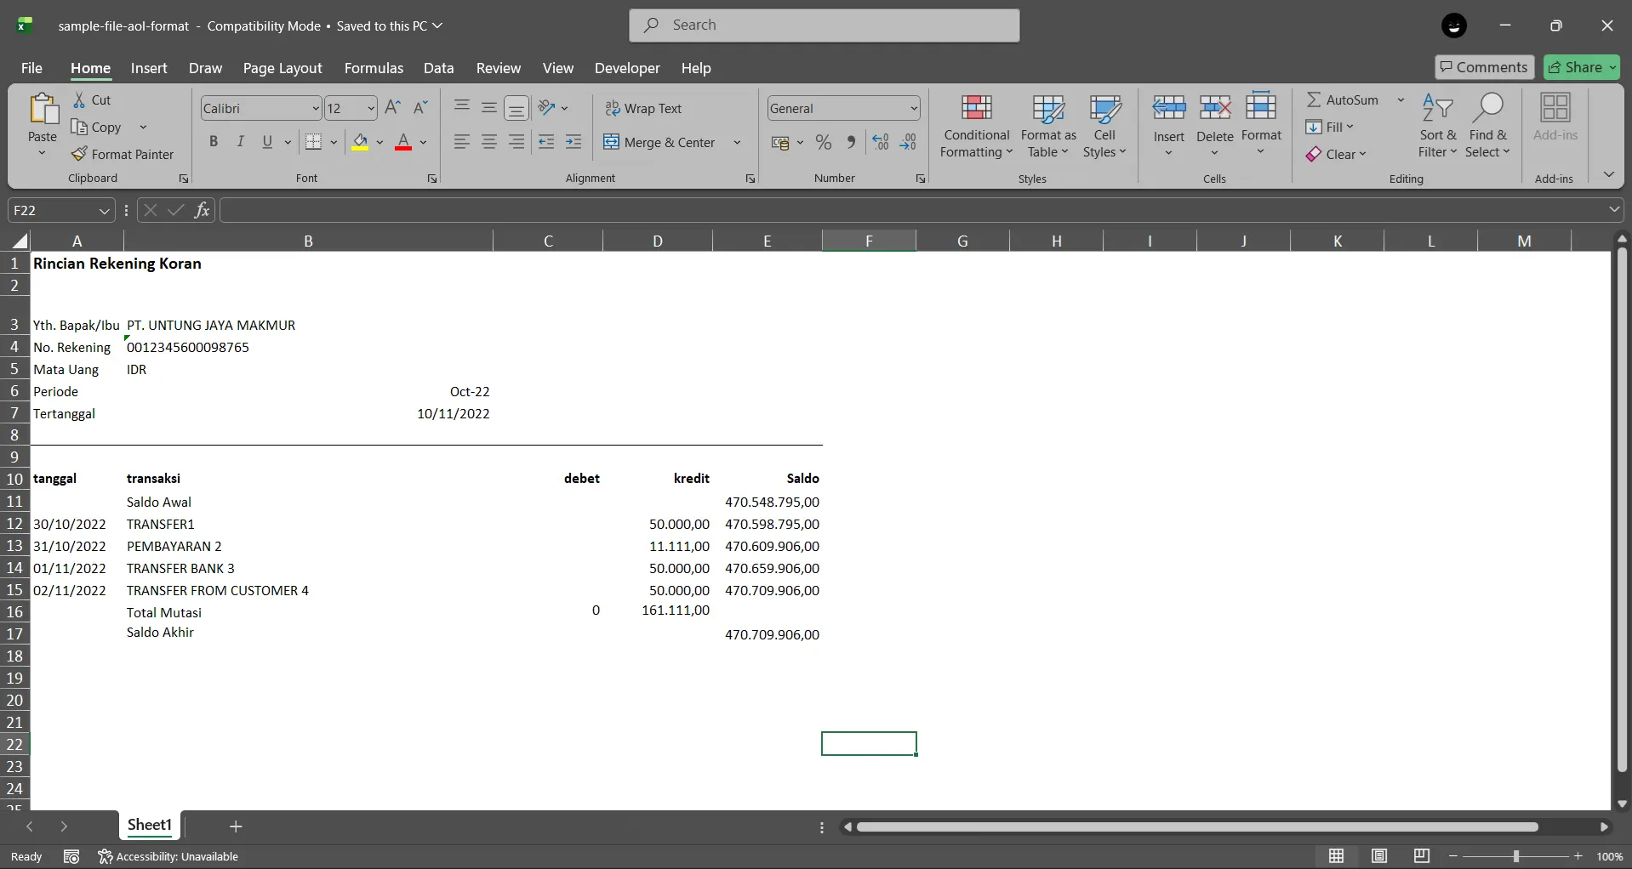Click the Increase Font Size icon
The image size is (1632, 869).
(392, 107)
